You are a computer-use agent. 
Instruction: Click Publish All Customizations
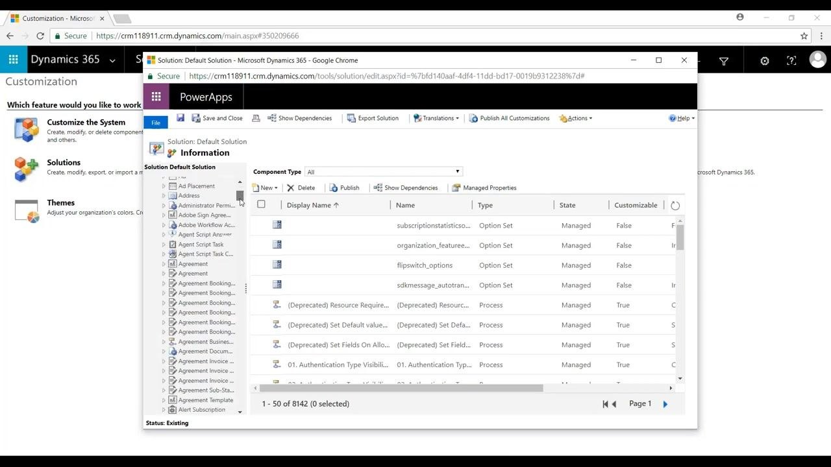[x=510, y=118]
